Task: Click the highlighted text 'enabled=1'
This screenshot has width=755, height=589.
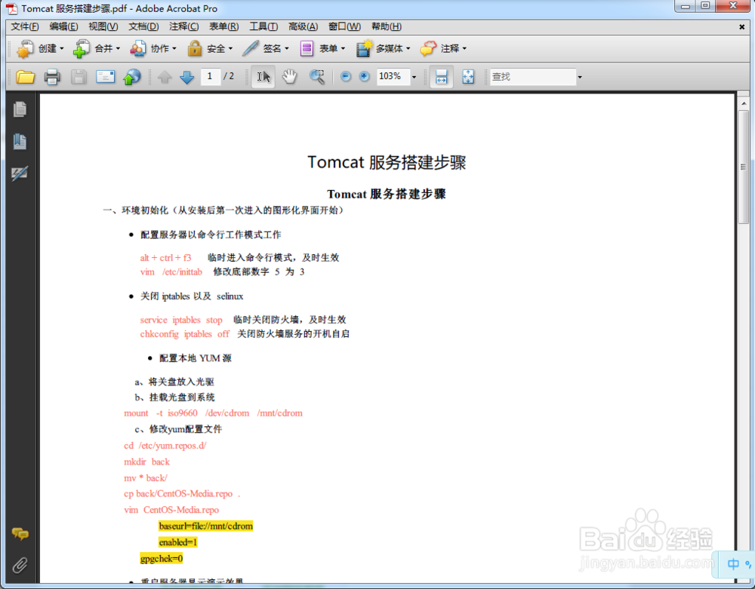Action: 178,542
